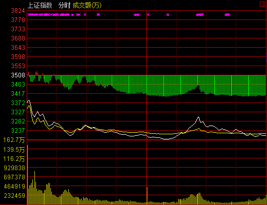Image resolution: width=267 pixels, height=205 pixels.
Task: Click the white index line peak near 3282
Action: 199,117
